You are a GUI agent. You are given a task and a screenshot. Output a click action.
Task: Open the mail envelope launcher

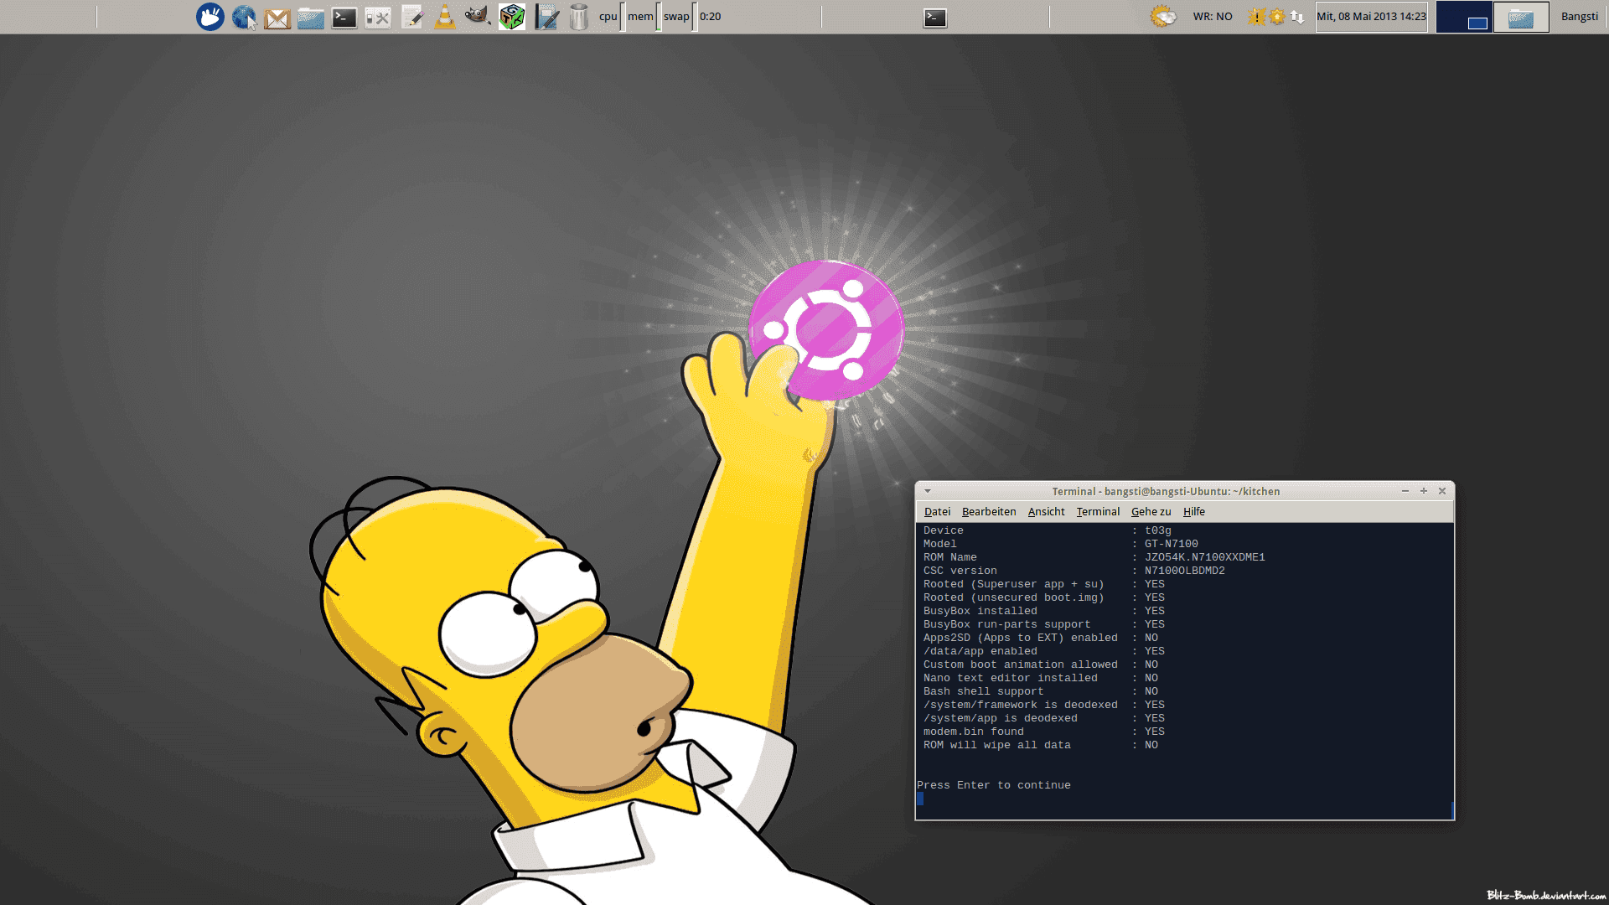coord(277,18)
